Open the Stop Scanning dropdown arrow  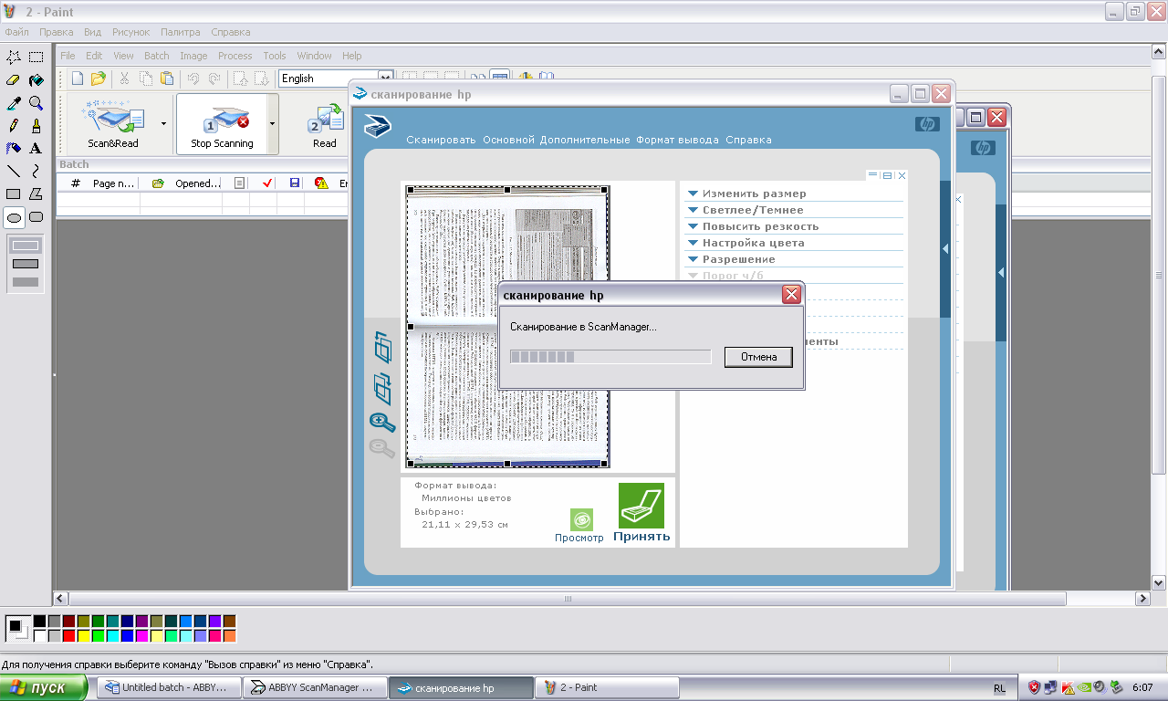point(272,123)
